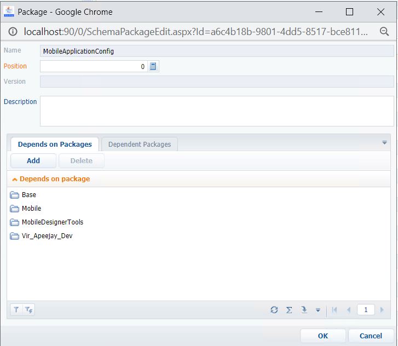This screenshot has width=398, height=346.
Task: Collapse the Depends on package group
Action: 15,179
